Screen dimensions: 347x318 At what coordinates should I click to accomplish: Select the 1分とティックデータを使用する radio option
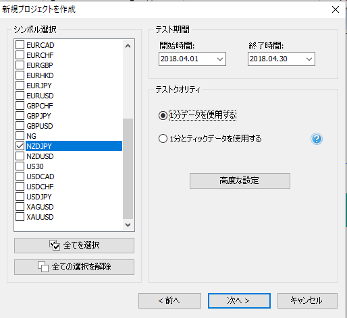(163, 139)
